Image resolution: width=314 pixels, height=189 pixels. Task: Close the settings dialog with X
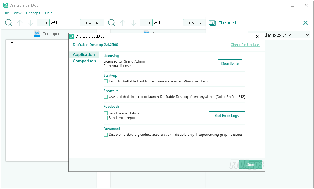[x=258, y=37]
